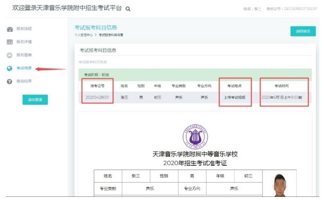322x199 pixels.
Task: Click the purple school lyre logo
Action: click(x=195, y=137)
